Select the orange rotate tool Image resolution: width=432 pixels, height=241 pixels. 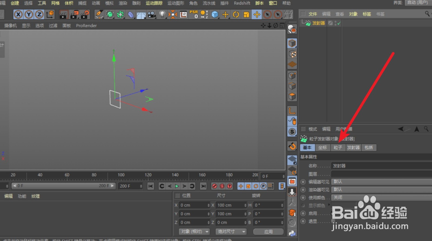pos(236,14)
